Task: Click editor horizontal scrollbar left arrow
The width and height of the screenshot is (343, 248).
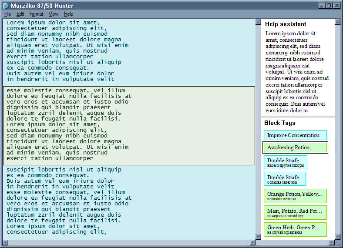Action: coord(6,242)
